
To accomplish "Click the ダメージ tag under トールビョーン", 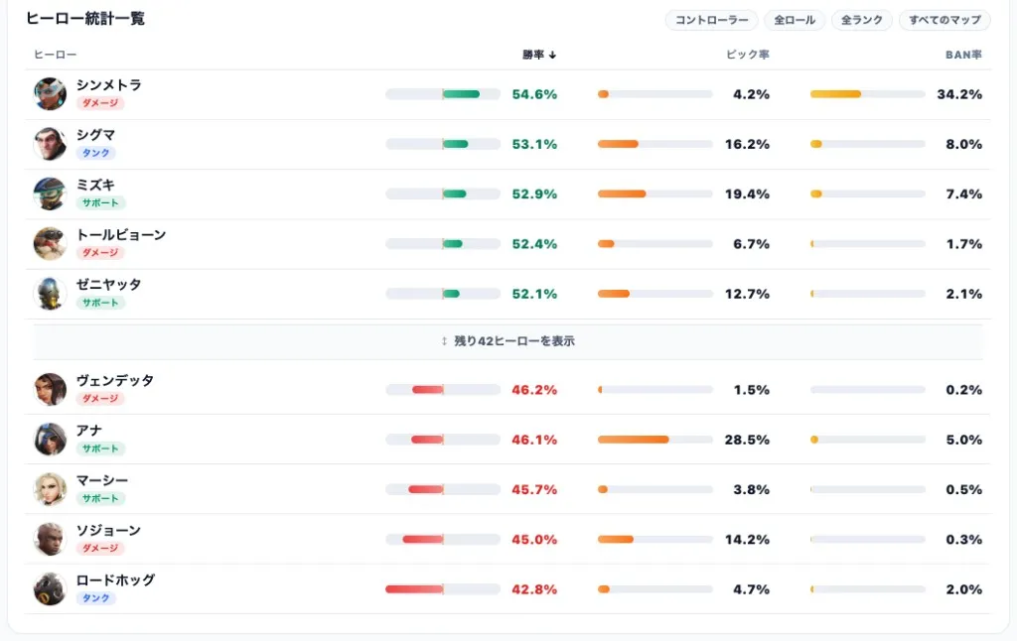I will click(x=100, y=253).
